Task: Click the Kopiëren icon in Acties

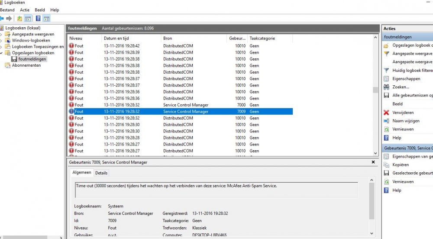Action: click(387, 165)
